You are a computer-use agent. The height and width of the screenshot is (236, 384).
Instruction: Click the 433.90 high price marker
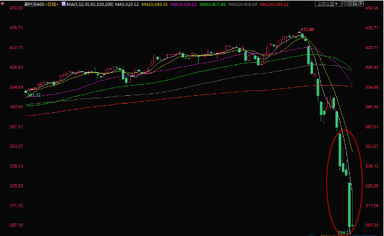(307, 30)
